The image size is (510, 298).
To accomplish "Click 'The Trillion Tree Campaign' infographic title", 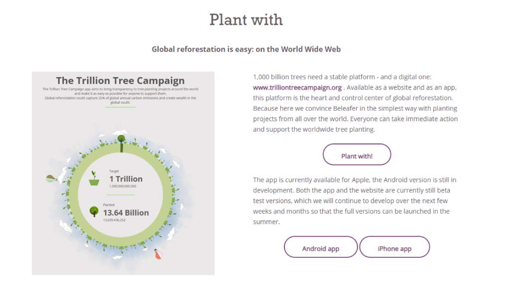I will (121, 80).
